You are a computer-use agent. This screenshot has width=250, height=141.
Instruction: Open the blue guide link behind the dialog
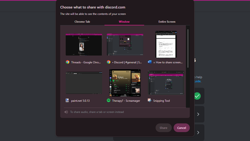tap(198, 81)
